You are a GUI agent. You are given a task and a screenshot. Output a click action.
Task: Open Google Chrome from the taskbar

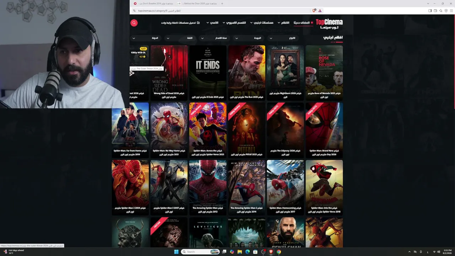click(x=279, y=252)
